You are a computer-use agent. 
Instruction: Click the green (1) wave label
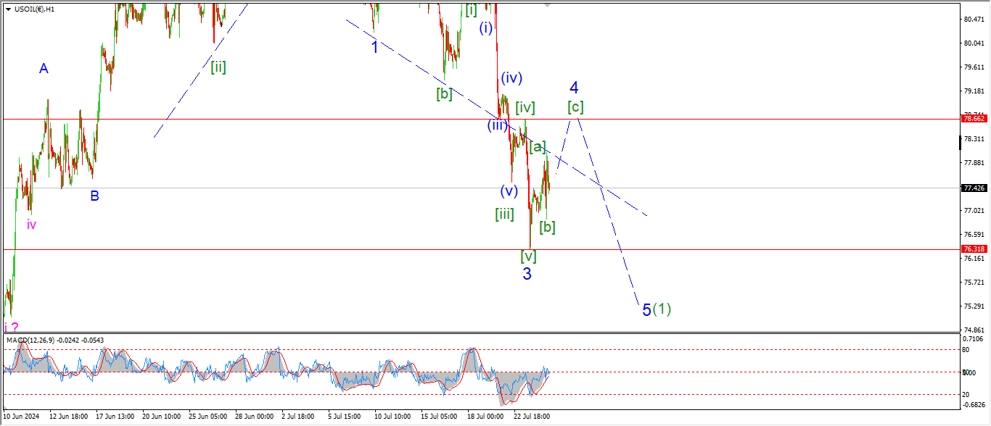(x=662, y=309)
